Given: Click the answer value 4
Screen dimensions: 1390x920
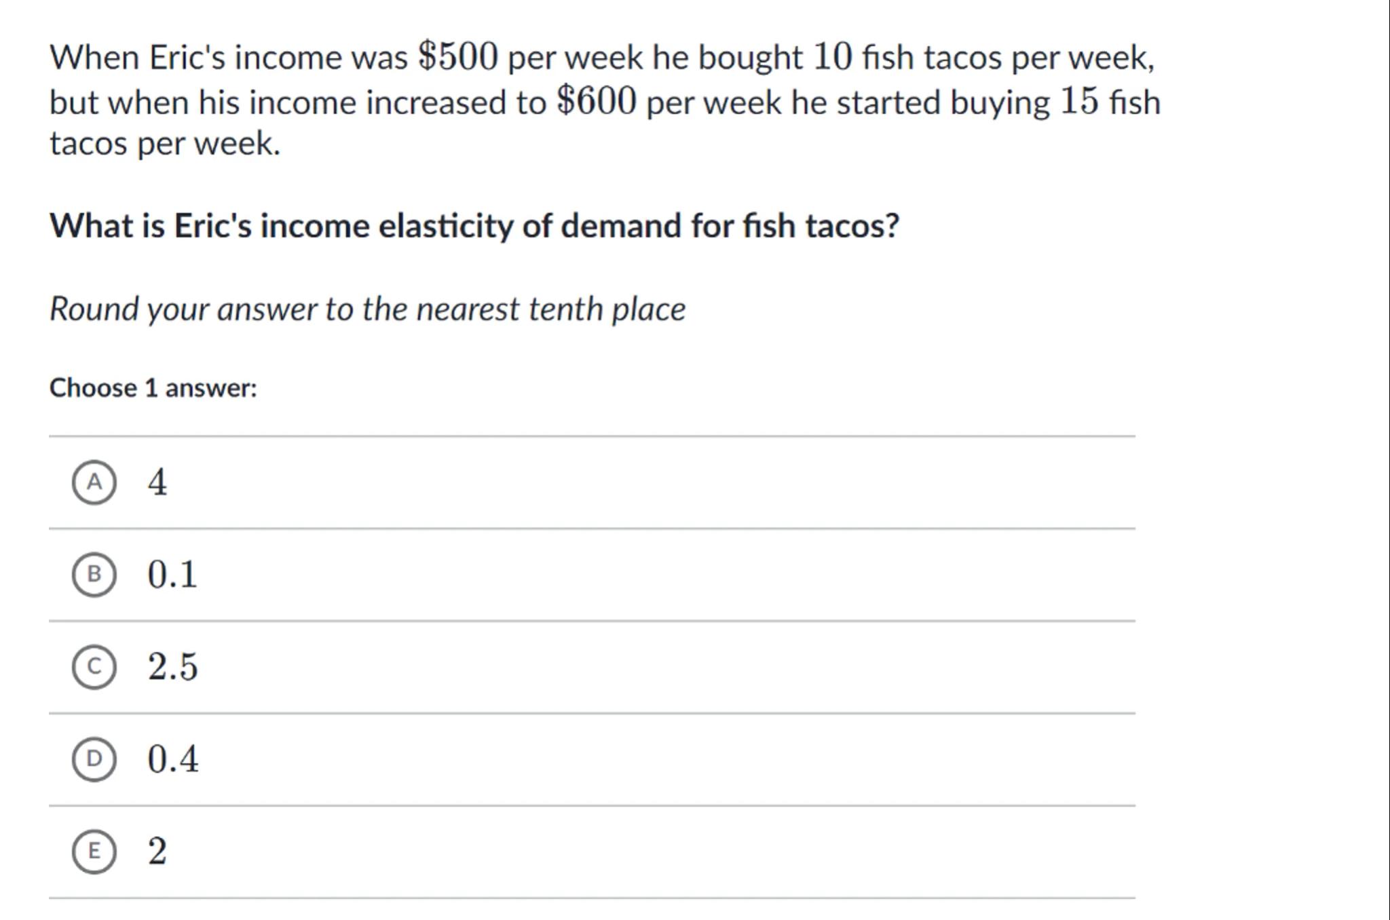Looking at the screenshot, I should tap(157, 482).
